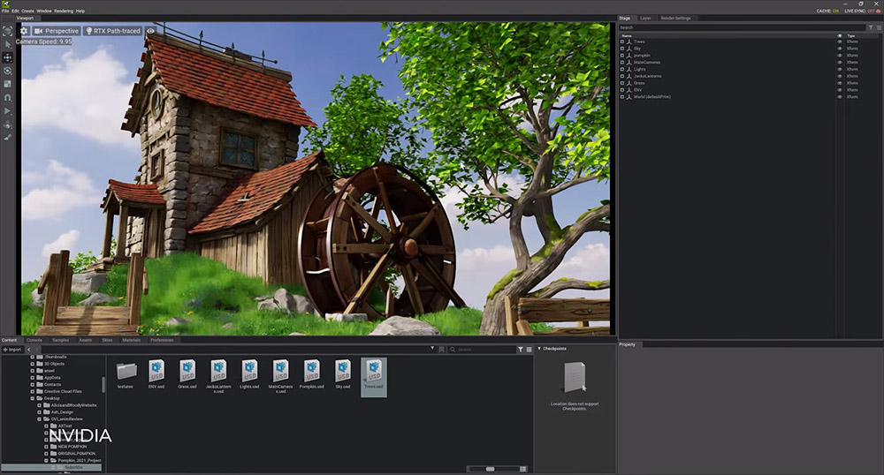This screenshot has width=884, height=475.
Task: Open the Perspective camera dropdown
Action: (57, 31)
